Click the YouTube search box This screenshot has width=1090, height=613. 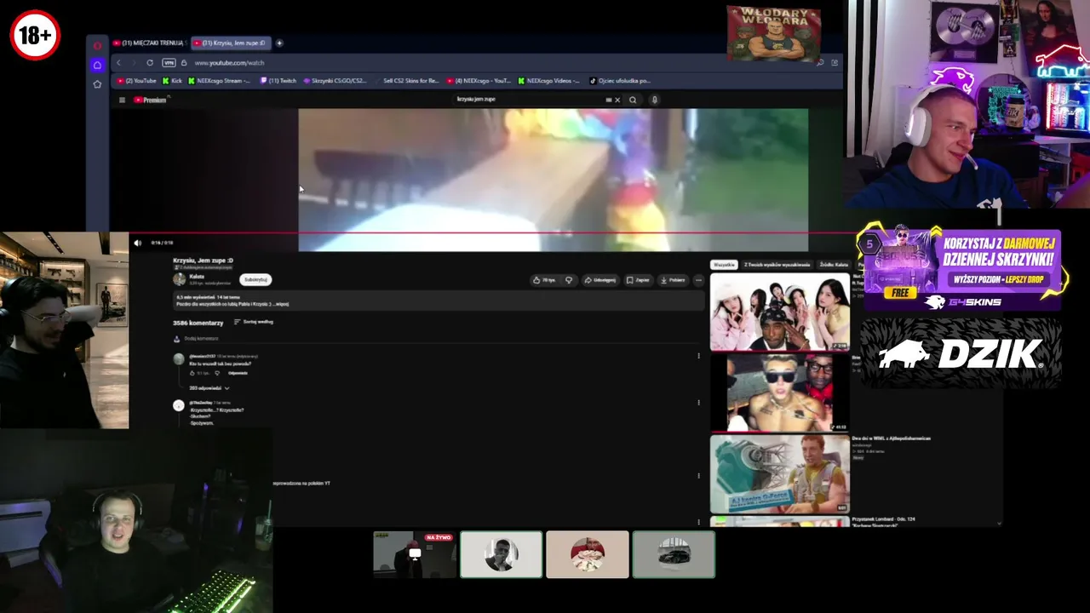click(528, 100)
